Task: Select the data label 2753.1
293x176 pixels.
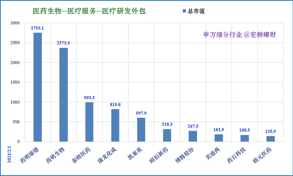Action: click(37, 28)
